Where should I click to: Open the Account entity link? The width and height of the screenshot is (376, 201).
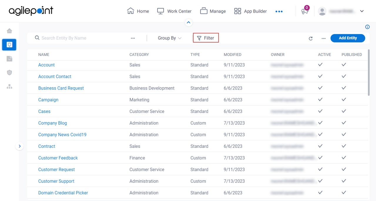[x=46, y=65]
